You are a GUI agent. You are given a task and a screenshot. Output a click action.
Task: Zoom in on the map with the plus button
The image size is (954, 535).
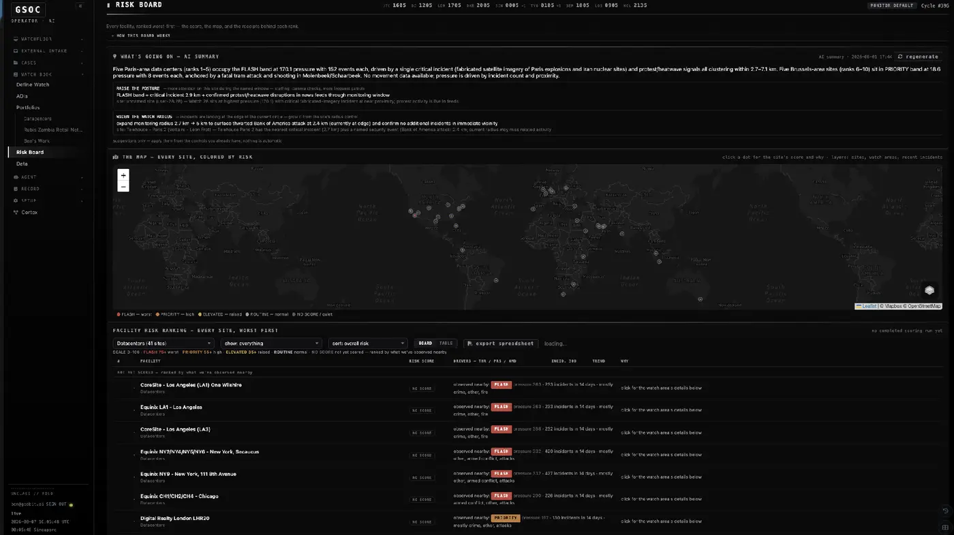click(123, 175)
